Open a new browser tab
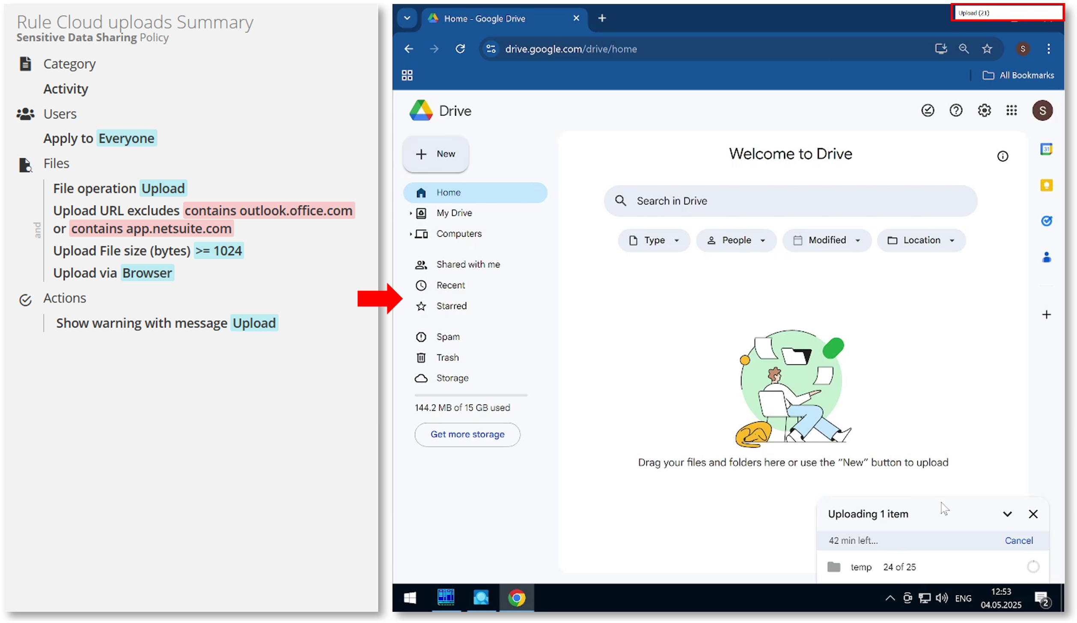Viewport: 1077px width, 623px height. tap(601, 18)
